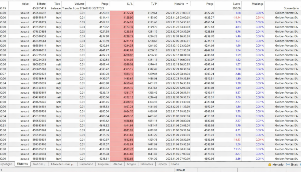Select ticket 458535019 row
Image resolution: width=301 pixels, height=172 pixels.
[x=150, y=27]
